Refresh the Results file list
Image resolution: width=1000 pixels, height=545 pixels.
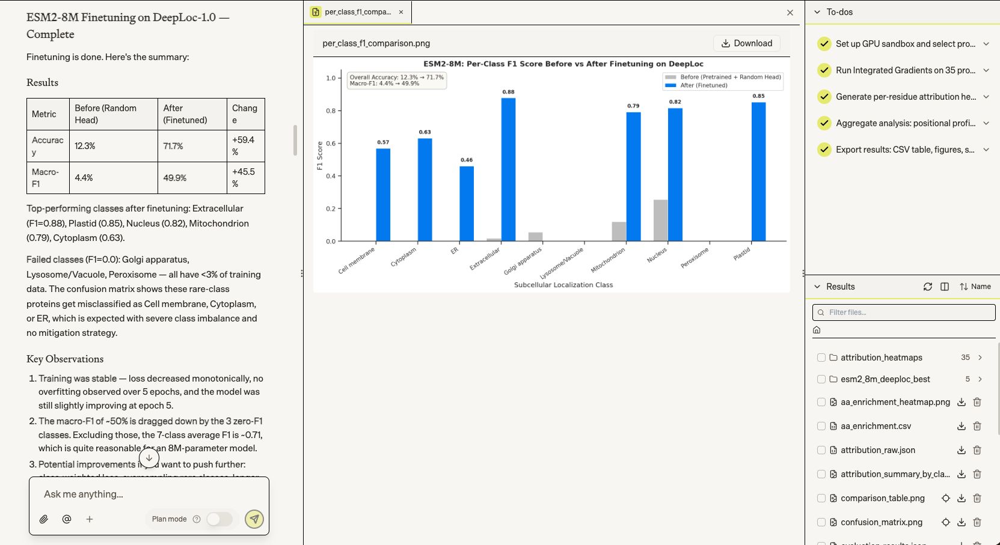click(928, 287)
